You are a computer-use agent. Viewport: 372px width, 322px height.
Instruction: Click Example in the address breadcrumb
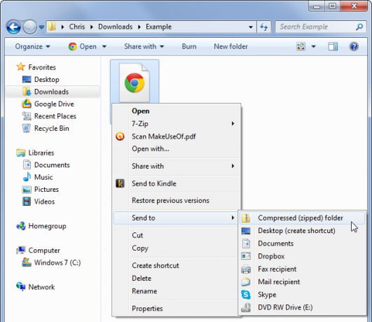(158, 27)
